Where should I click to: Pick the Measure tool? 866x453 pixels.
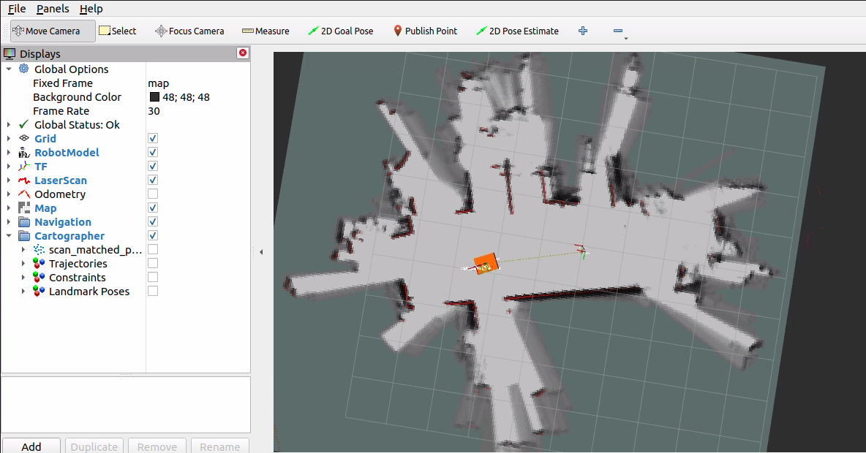coord(266,31)
